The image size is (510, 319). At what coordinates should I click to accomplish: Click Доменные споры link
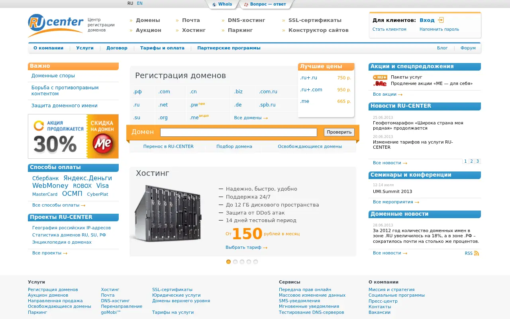(x=53, y=76)
